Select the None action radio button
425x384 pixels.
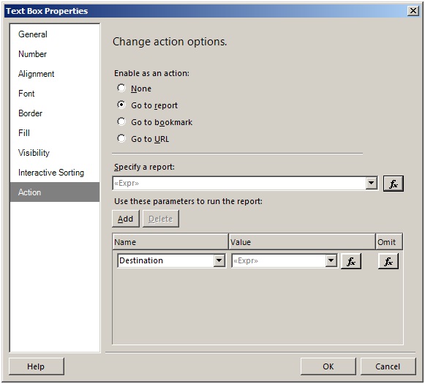pyautogui.click(x=121, y=88)
